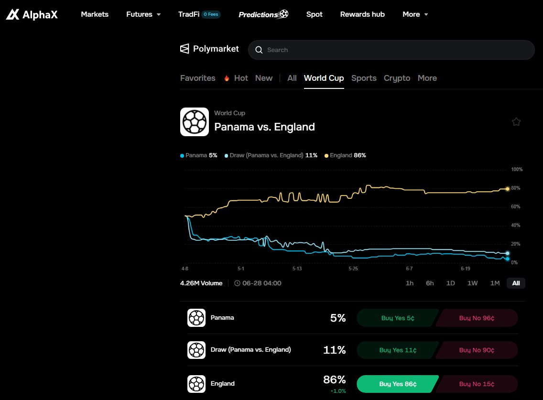Expand the More dropdown in top navigation
Image resolution: width=543 pixels, height=400 pixels.
click(415, 14)
